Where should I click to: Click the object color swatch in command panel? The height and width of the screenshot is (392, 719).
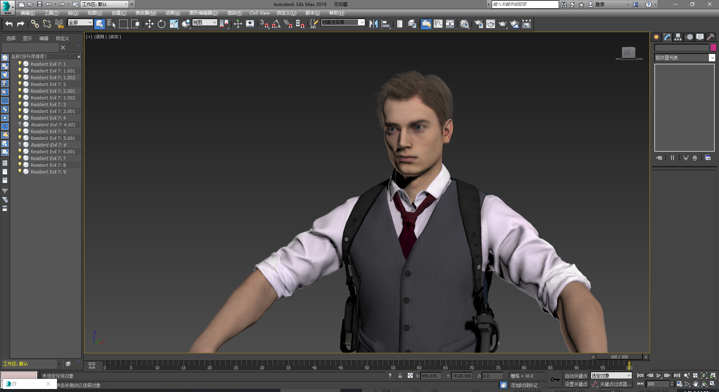pyautogui.click(x=713, y=48)
